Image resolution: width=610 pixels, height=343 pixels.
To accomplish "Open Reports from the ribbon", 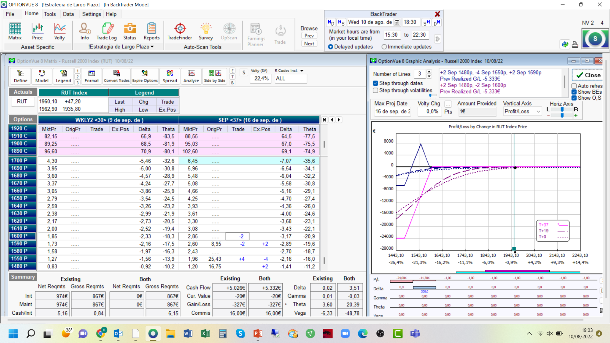I will 152,31.
